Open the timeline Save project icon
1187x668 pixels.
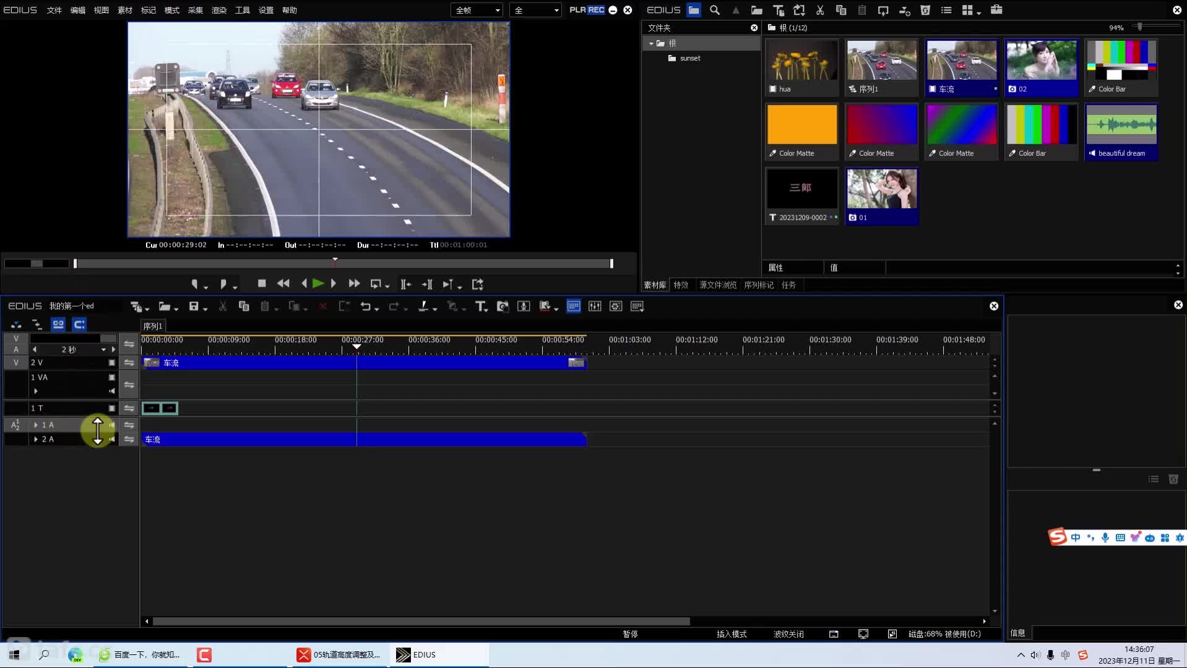pyautogui.click(x=194, y=306)
